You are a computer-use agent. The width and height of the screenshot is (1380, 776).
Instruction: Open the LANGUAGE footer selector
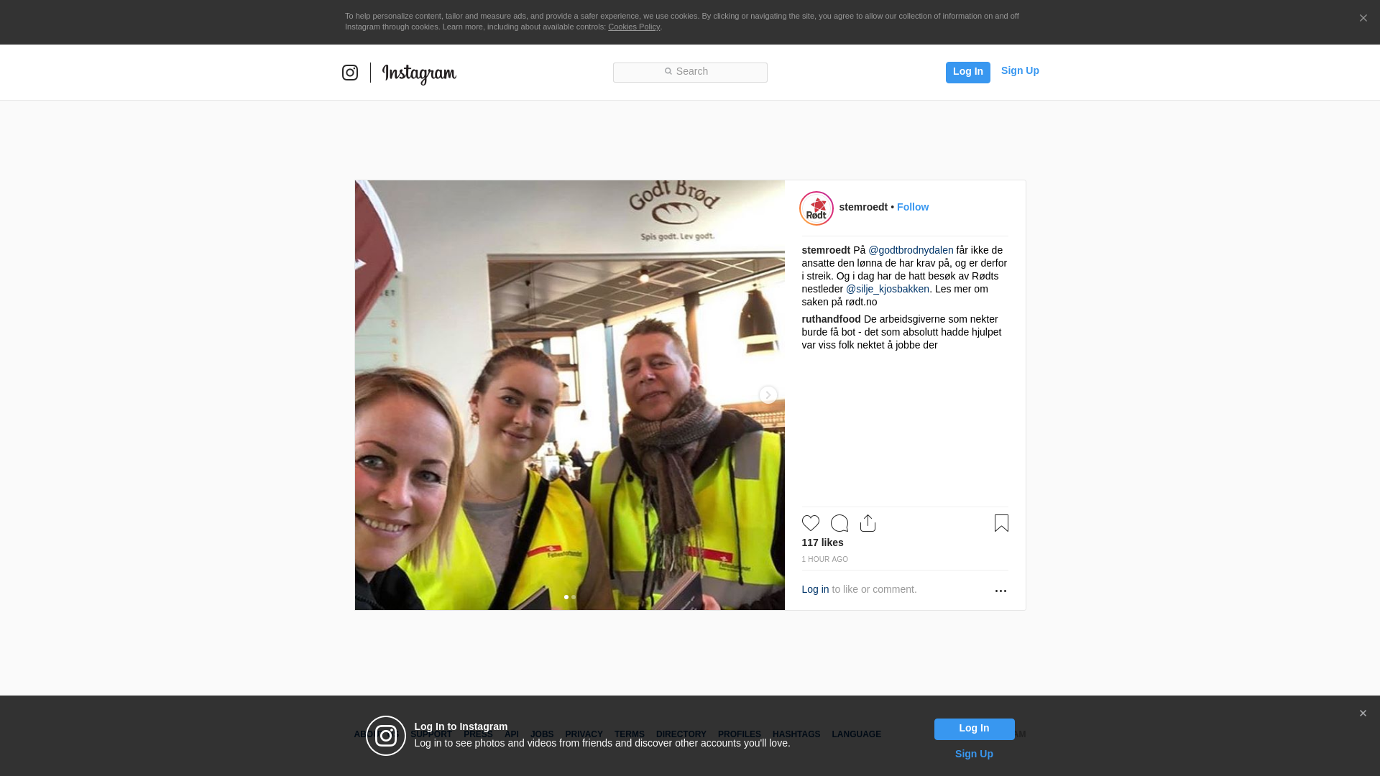pyautogui.click(x=856, y=734)
